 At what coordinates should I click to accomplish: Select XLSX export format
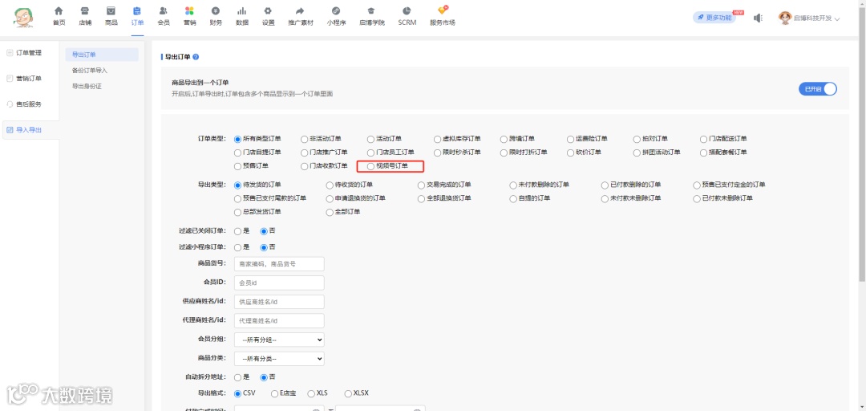pyautogui.click(x=348, y=393)
